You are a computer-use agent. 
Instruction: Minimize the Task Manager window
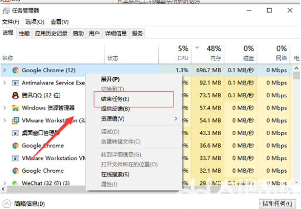click(249, 10)
